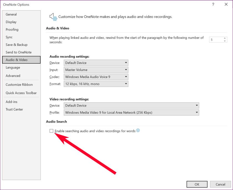Image resolution: width=233 pixels, height=190 pixels.
Task: Open the Trust Center section
Action: [x=14, y=109]
